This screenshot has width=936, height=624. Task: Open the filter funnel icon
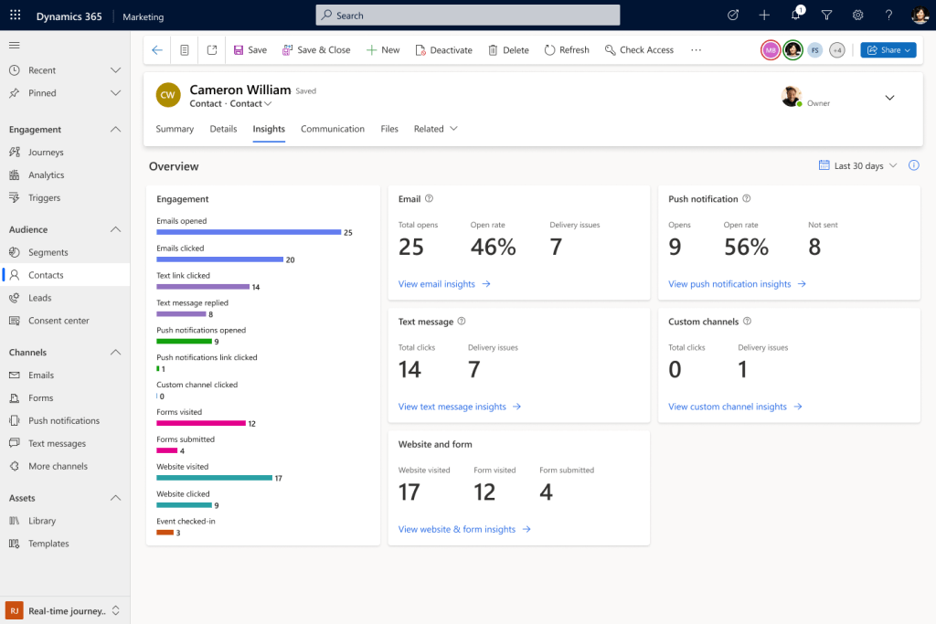[x=825, y=15]
